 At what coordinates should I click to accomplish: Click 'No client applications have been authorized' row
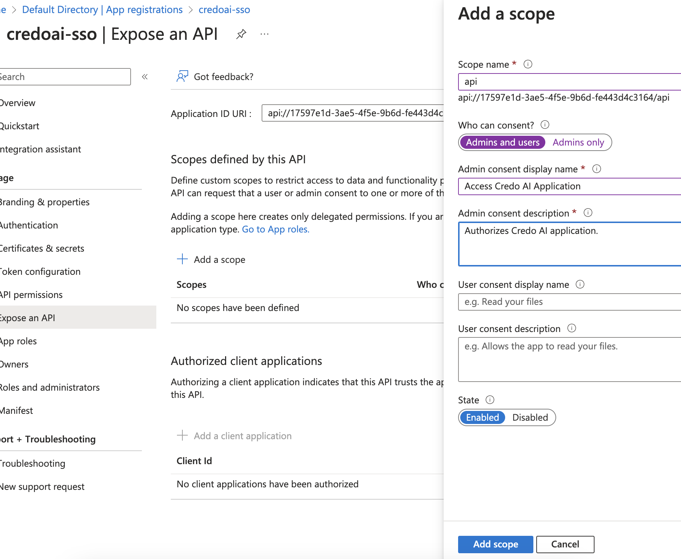[x=307, y=484]
